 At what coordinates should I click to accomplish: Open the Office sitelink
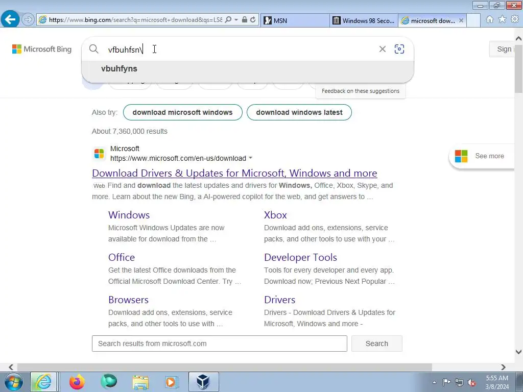click(122, 257)
